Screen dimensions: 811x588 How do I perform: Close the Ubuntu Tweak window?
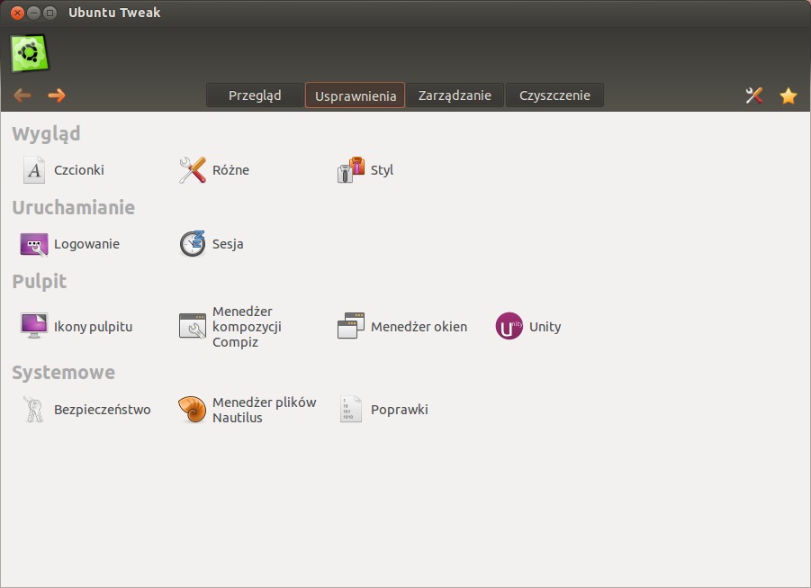click(17, 13)
